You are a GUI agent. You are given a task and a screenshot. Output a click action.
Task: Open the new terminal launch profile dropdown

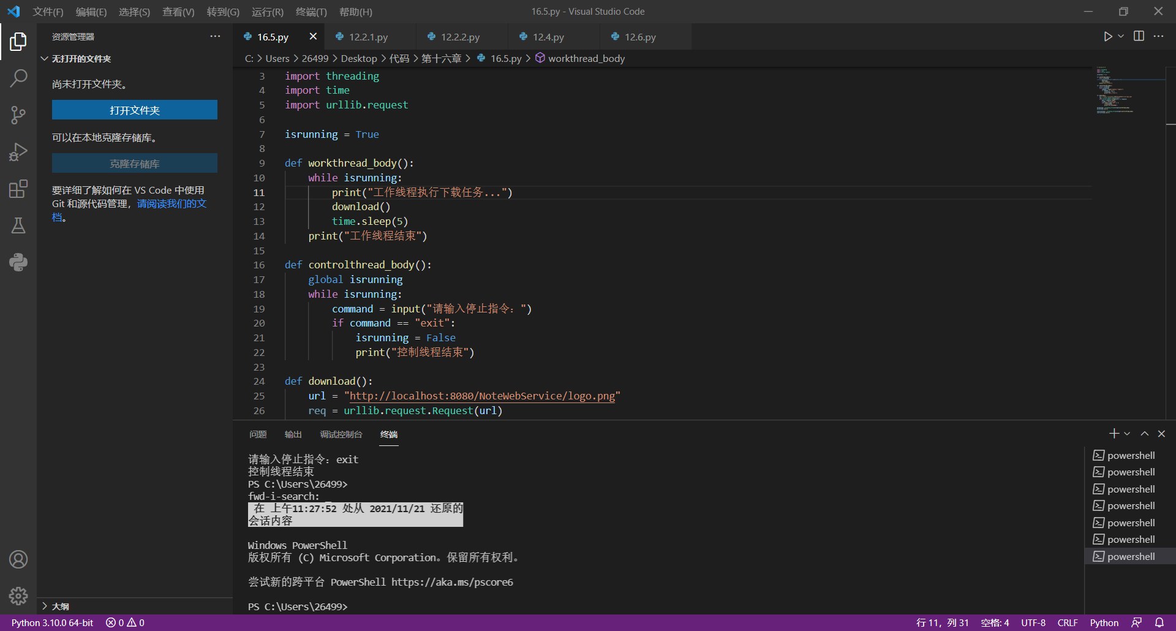1127,434
